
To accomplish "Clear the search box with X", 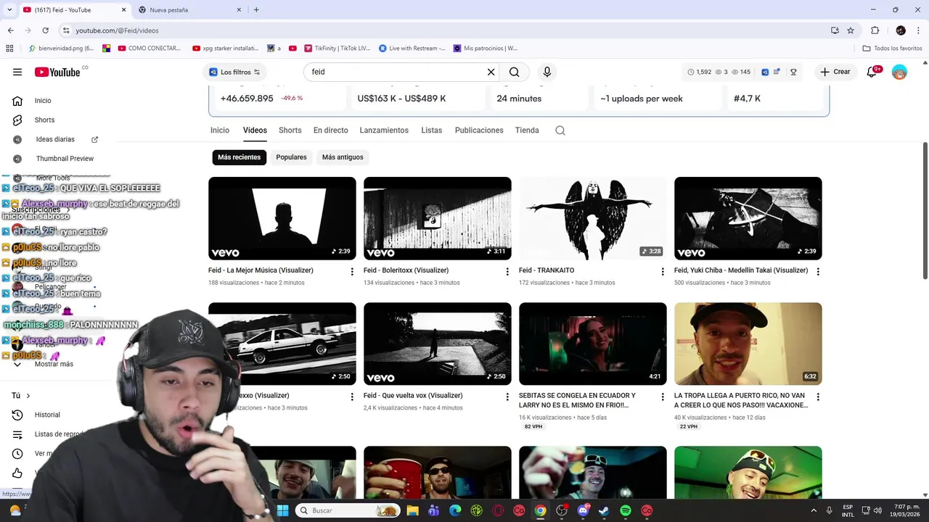I will click(x=491, y=72).
